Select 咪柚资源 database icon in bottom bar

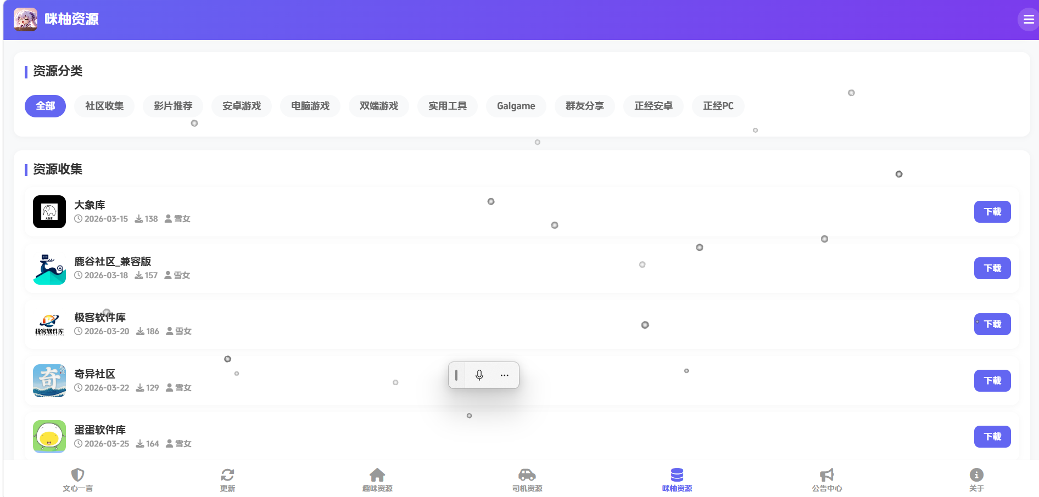(x=677, y=475)
